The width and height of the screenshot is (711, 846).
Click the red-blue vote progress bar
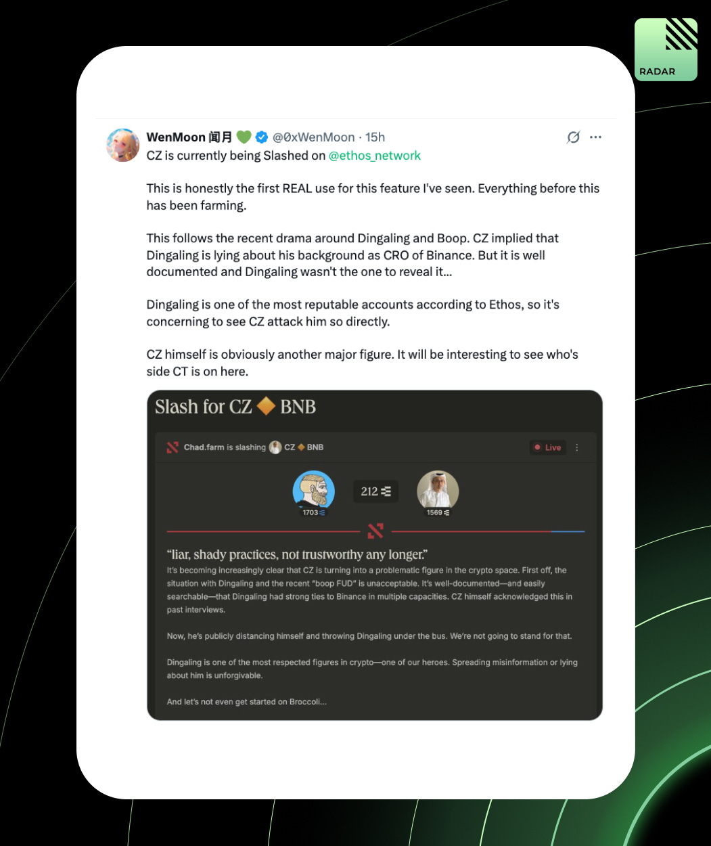click(x=375, y=531)
